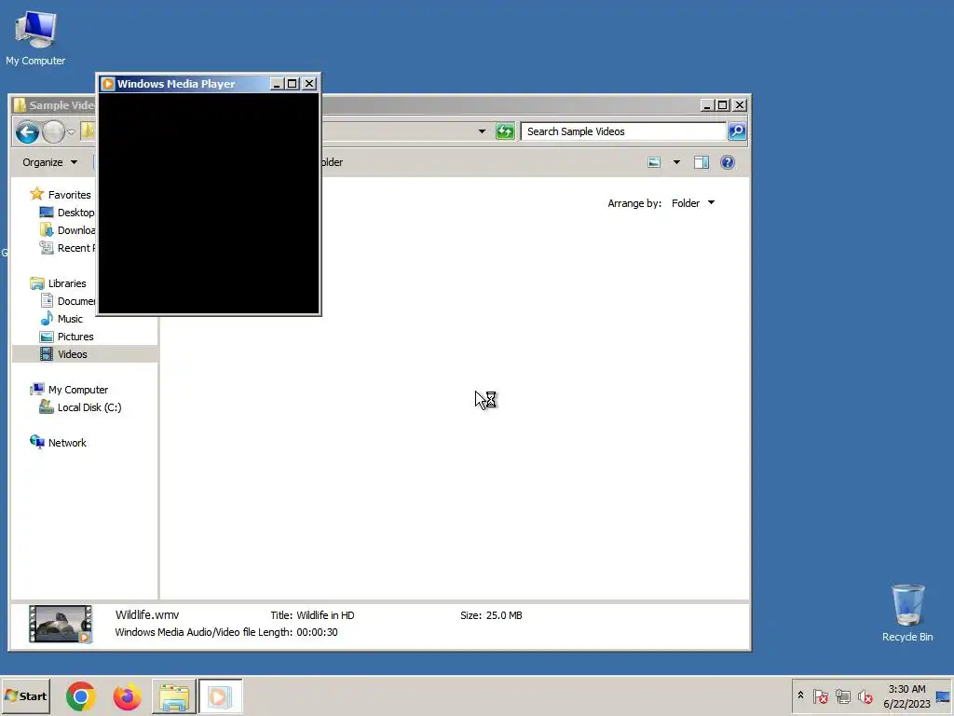Select Downloads under Favorites
This screenshot has height=716, width=954.
(67, 230)
